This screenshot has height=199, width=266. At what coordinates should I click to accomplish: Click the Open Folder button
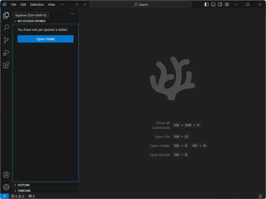point(46,39)
